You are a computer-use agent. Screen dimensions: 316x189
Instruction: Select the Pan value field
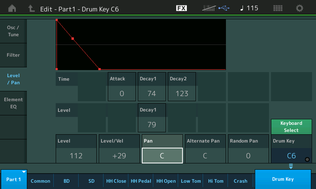(x=162, y=156)
